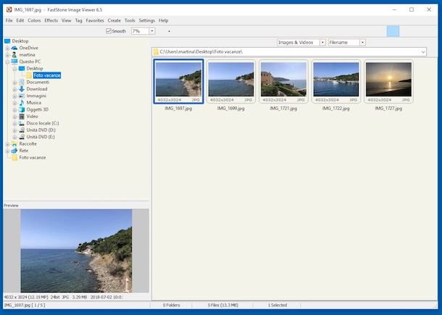Viewport: 442px width, 315px height.
Task: Click the Disco locale (C:) drive icon
Action: [x=22, y=123]
